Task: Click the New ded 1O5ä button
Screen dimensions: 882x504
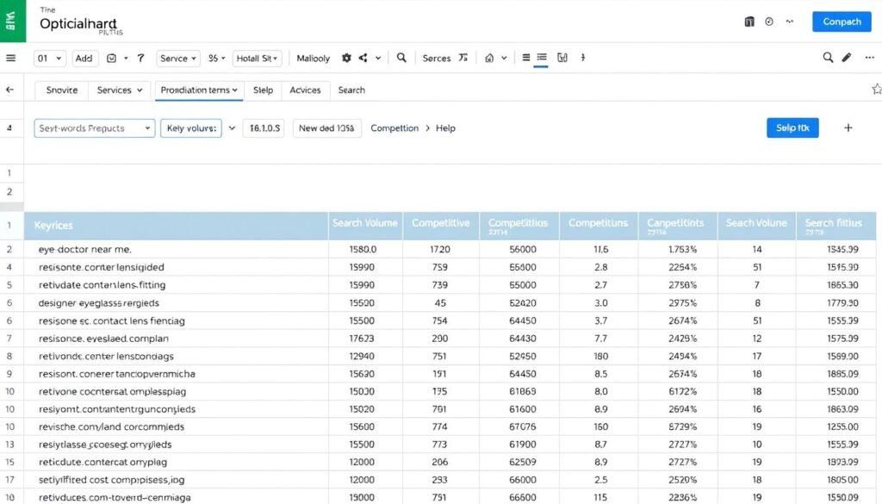Action: tap(326, 128)
